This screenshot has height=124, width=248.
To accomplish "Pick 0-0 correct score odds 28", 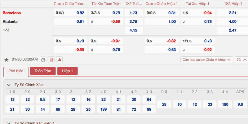I will click(x=164, y=104).
